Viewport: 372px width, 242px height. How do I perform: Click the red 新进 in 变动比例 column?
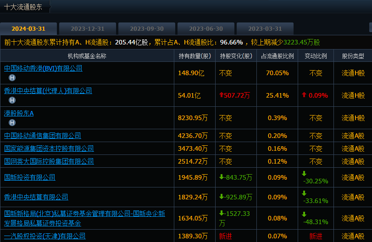[x=316, y=236]
